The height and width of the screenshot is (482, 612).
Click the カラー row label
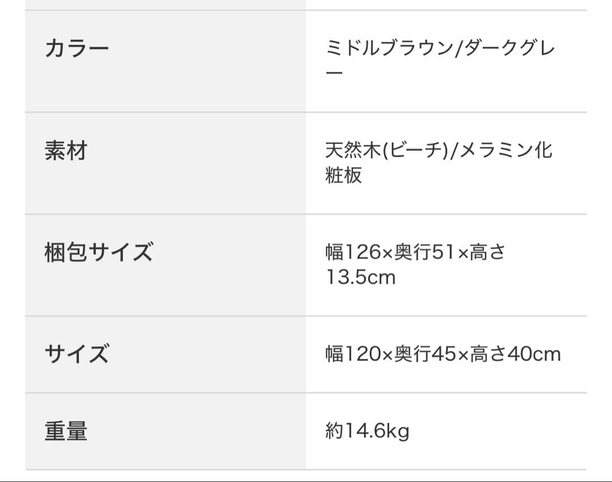pyautogui.click(x=76, y=49)
